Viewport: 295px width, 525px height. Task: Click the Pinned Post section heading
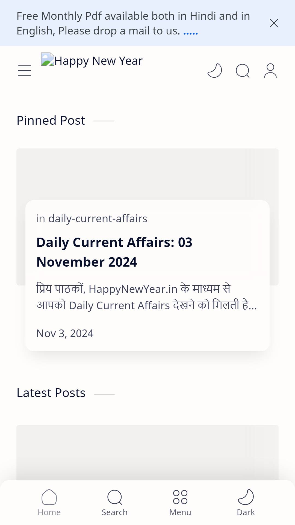pos(51,120)
